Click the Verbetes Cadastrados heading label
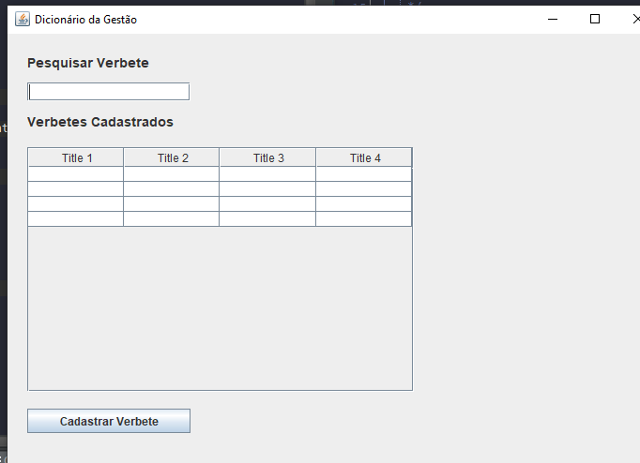 pos(100,122)
